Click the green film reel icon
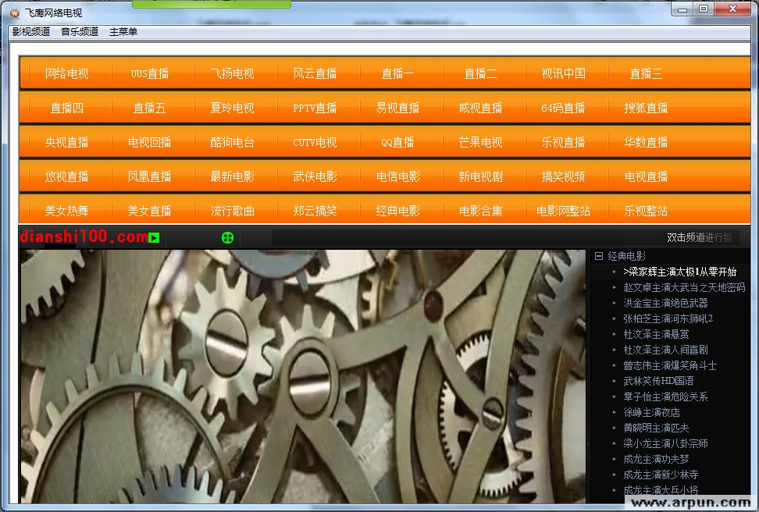This screenshot has height=512, width=759. (x=227, y=237)
